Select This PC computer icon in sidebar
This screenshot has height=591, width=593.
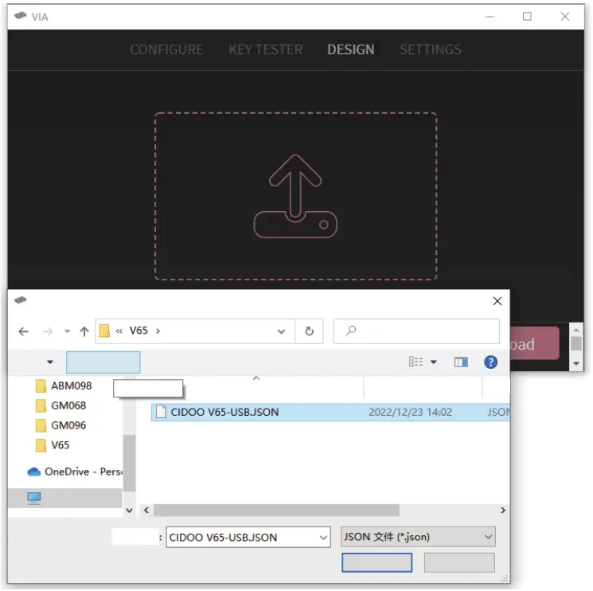click(34, 498)
